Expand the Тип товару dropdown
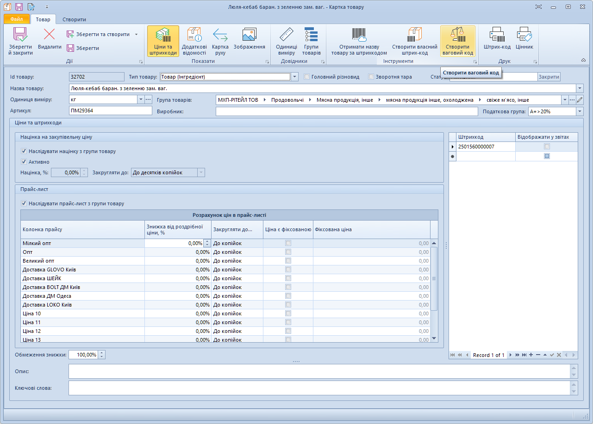 295,77
